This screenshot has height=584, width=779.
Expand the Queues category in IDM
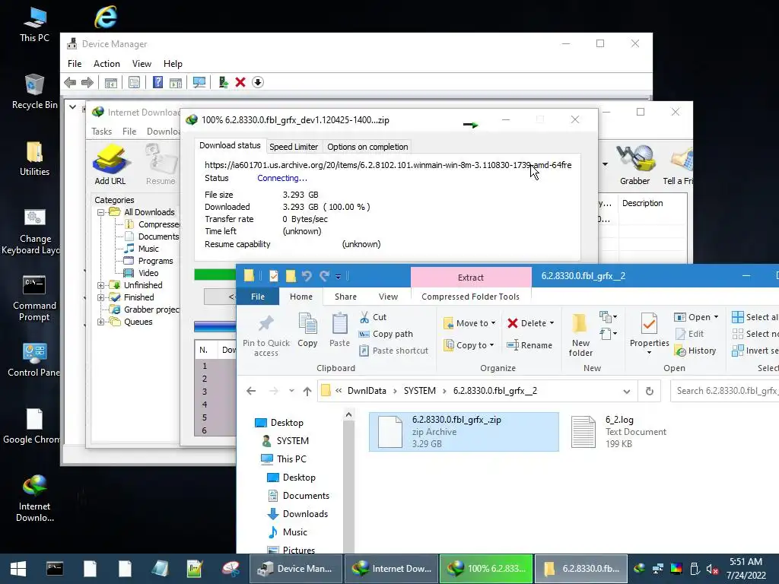tap(101, 322)
